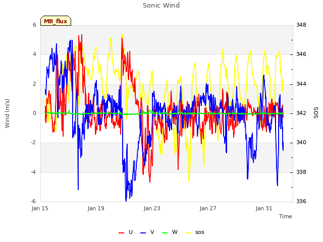This screenshot has width=323, height=242.
Task: Click the blue V legend color swatch
Action: click(143, 233)
